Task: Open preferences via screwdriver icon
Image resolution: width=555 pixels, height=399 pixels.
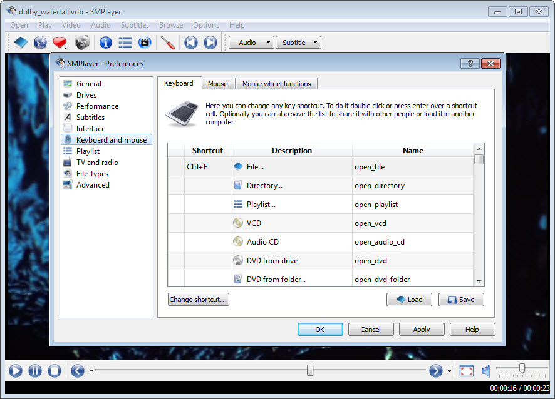Action: click(167, 43)
